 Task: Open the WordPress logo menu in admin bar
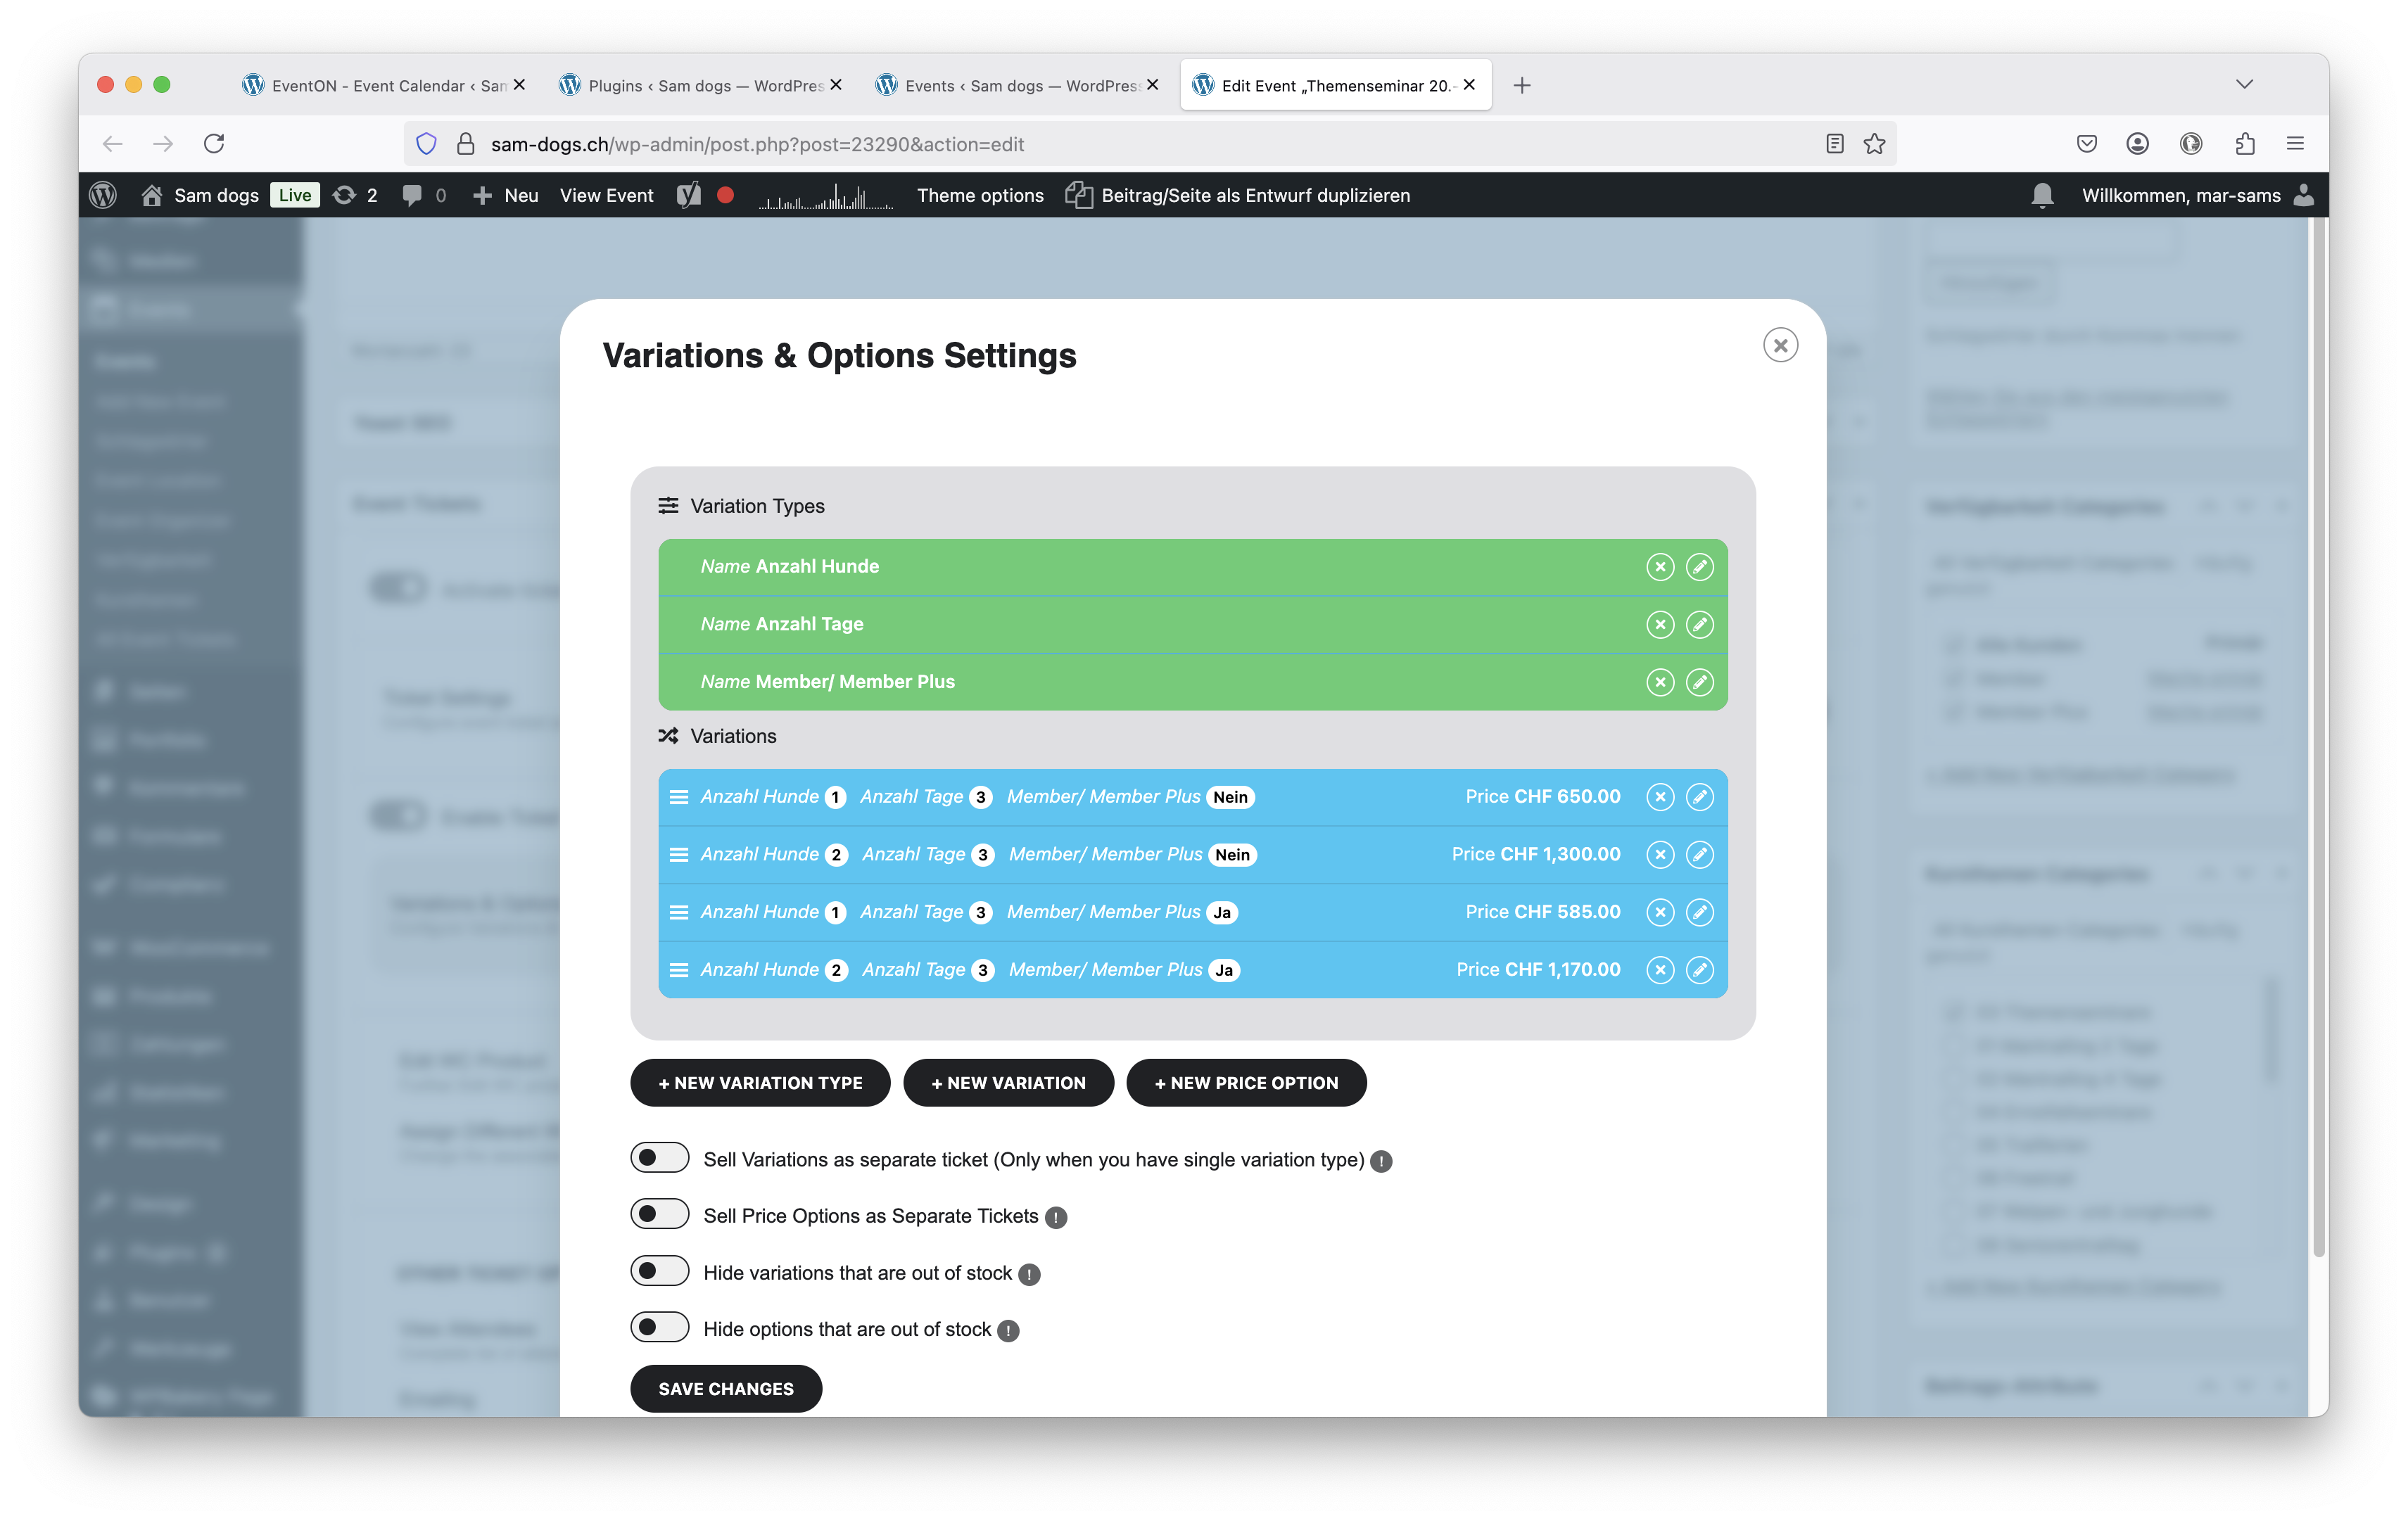(103, 195)
